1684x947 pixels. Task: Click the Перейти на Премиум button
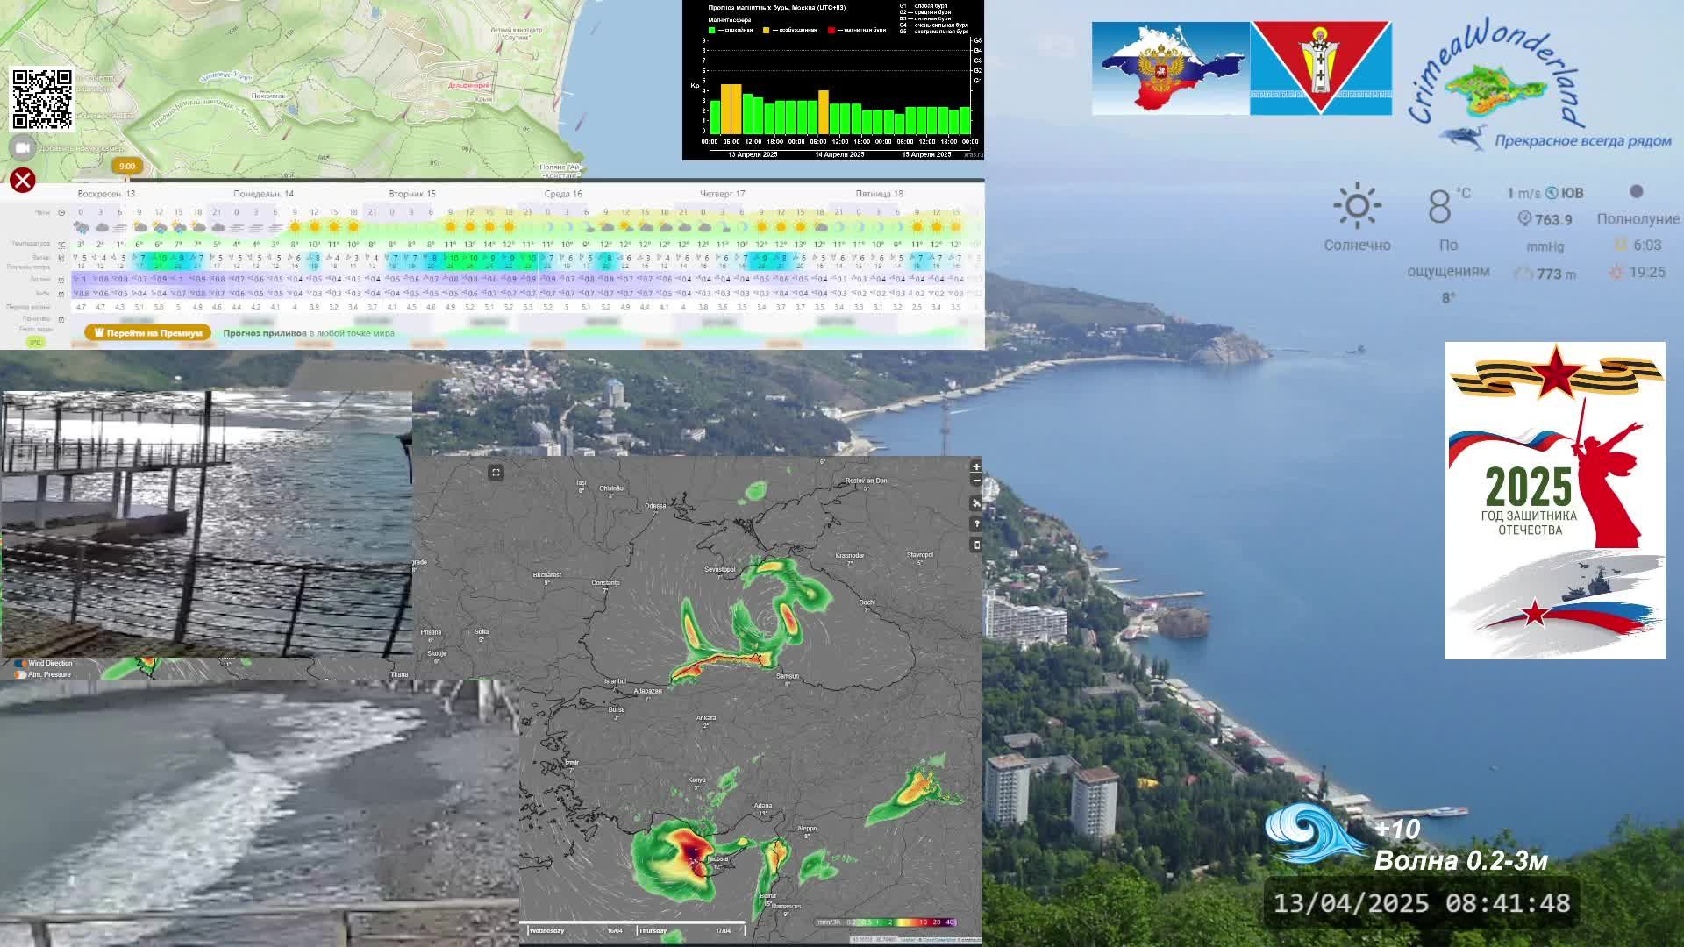148,333
